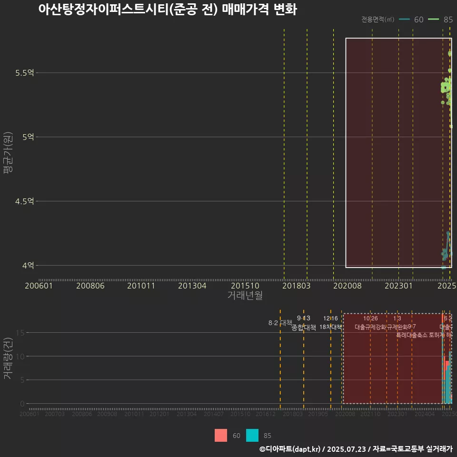The width and height of the screenshot is (457, 457).
Task: Click the 85 green line legend marker
Action: [433, 20]
